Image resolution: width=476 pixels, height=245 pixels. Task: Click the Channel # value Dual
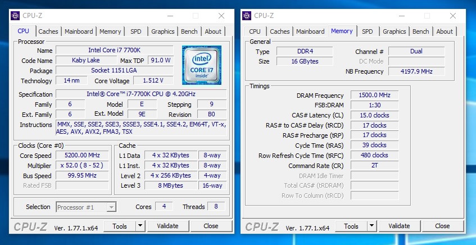(416, 51)
